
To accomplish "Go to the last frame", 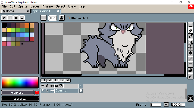I will (x=68, y=80).
